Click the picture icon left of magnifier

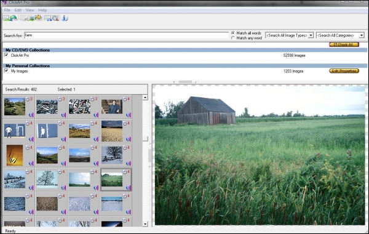pos(48,18)
